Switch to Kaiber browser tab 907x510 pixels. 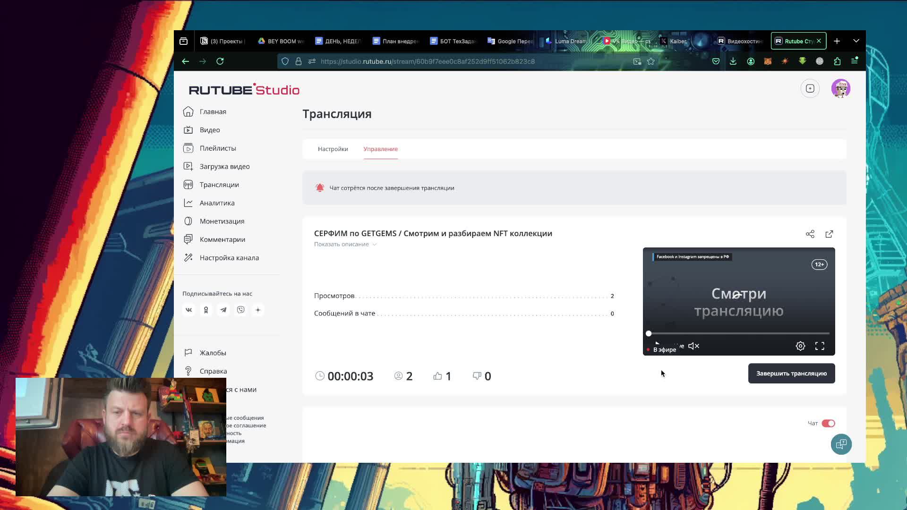point(674,41)
